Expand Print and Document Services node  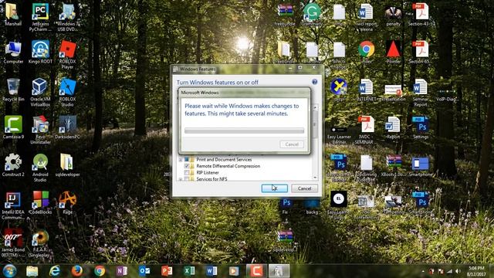point(181,160)
